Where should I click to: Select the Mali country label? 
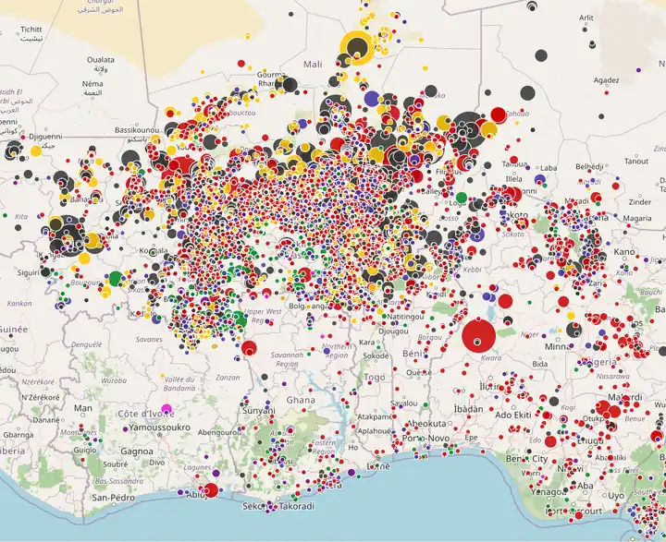pyautogui.click(x=313, y=65)
